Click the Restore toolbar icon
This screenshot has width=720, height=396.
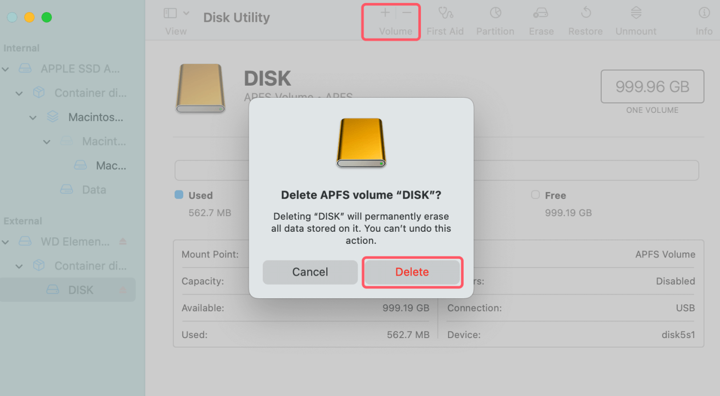point(585,20)
